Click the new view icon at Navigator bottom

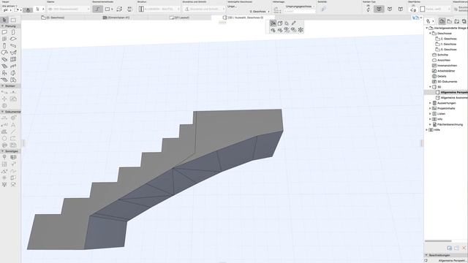[x=450, y=248]
